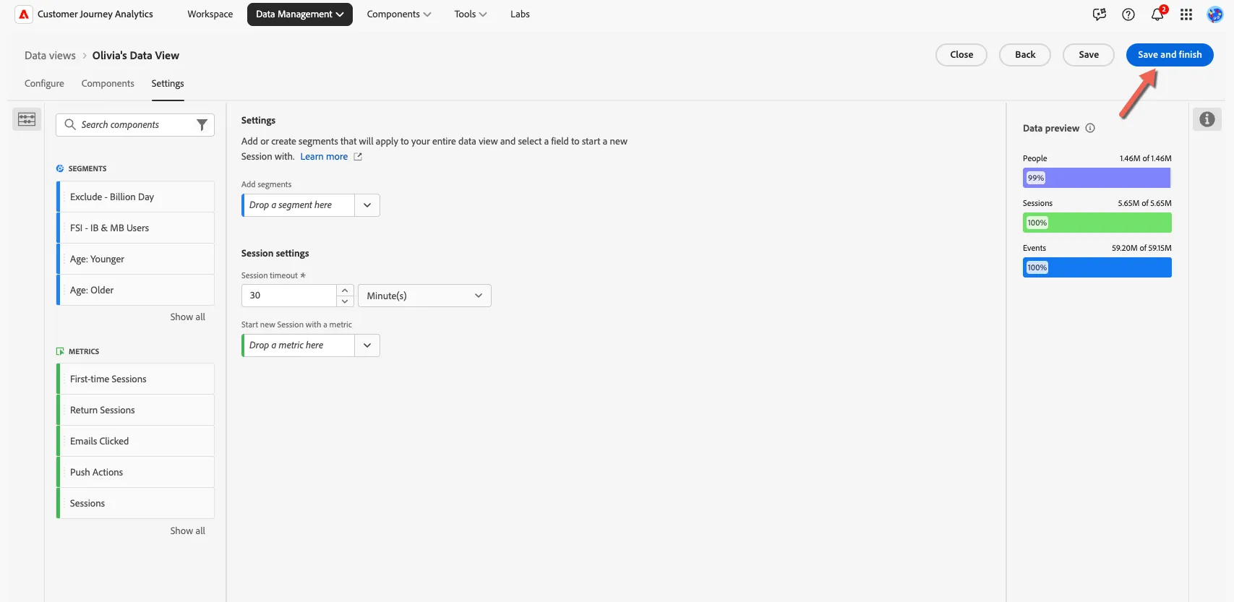
Task: Open the feedback chat icon
Action: coord(1100,14)
